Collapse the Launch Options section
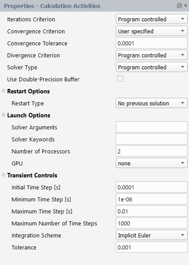 pos(4,115)
